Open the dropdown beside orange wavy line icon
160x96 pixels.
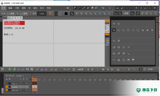click(53, 15)
